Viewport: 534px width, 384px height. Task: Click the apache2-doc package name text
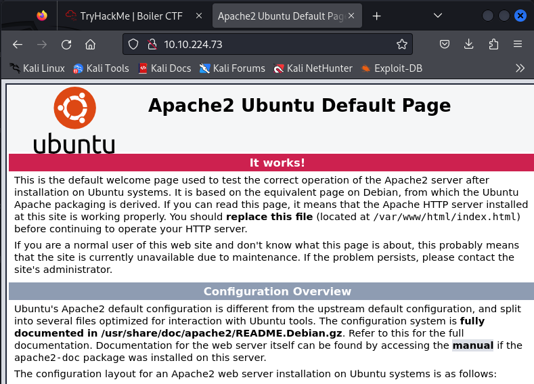pos(46,358)
